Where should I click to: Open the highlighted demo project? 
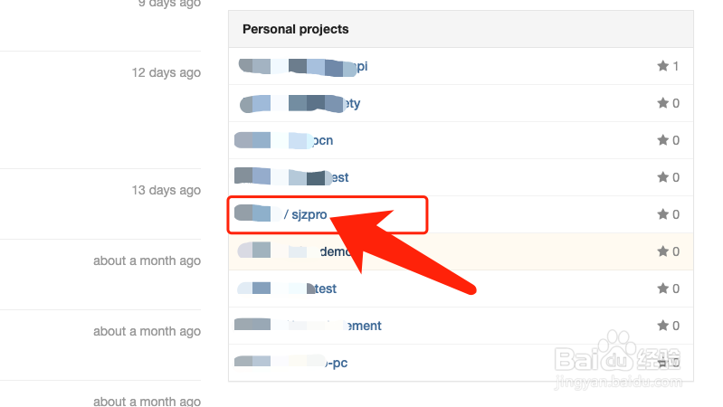point(295,251)
